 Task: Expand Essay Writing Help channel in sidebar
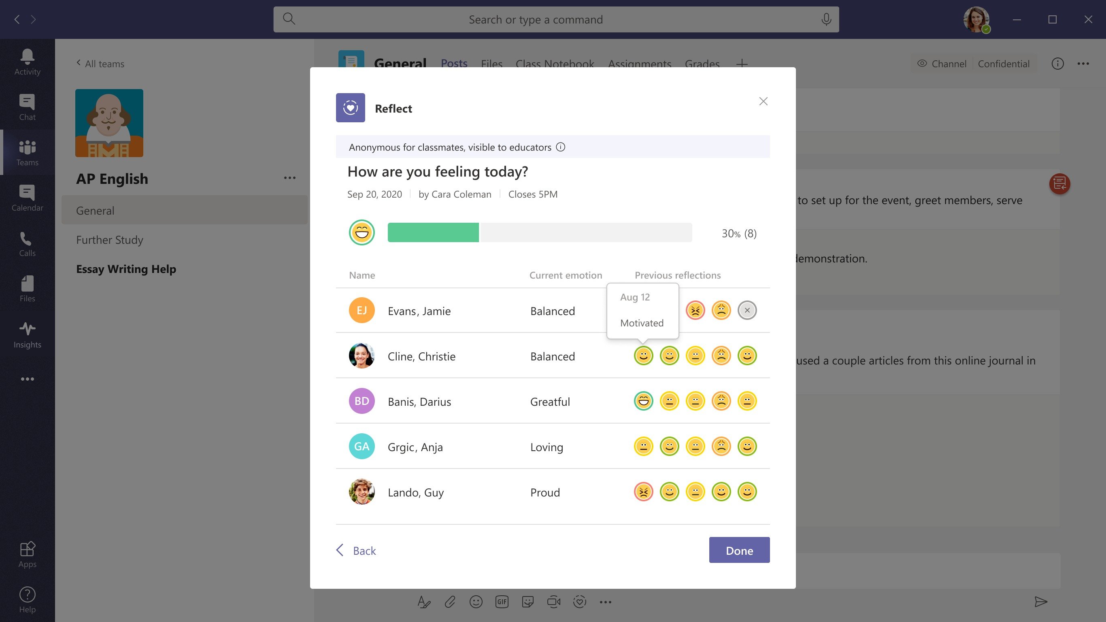click(125, 268)
